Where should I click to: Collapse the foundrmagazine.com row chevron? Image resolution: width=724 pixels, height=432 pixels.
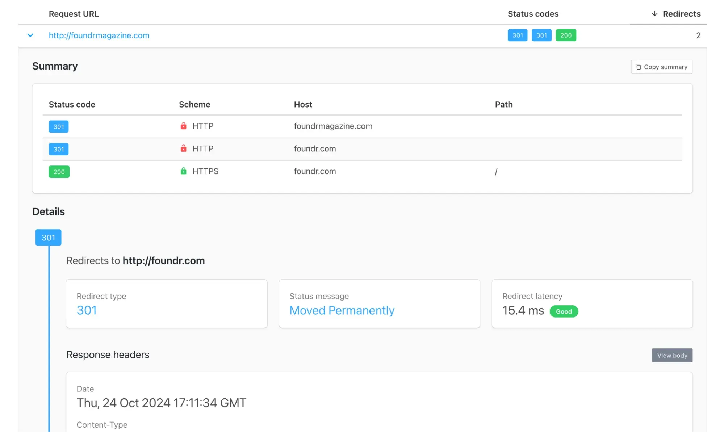[x=30, y=35]
